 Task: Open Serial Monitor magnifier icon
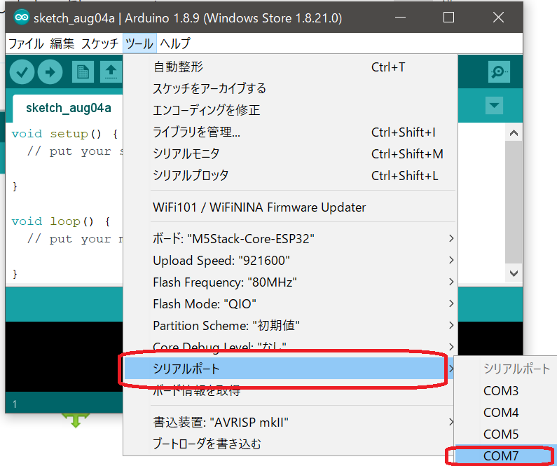[x=499, y=71]
